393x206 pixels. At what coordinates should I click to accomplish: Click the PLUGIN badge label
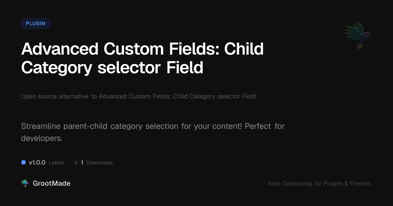36,24
